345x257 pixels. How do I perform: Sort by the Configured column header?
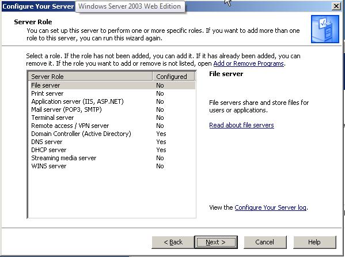point(173,77)
